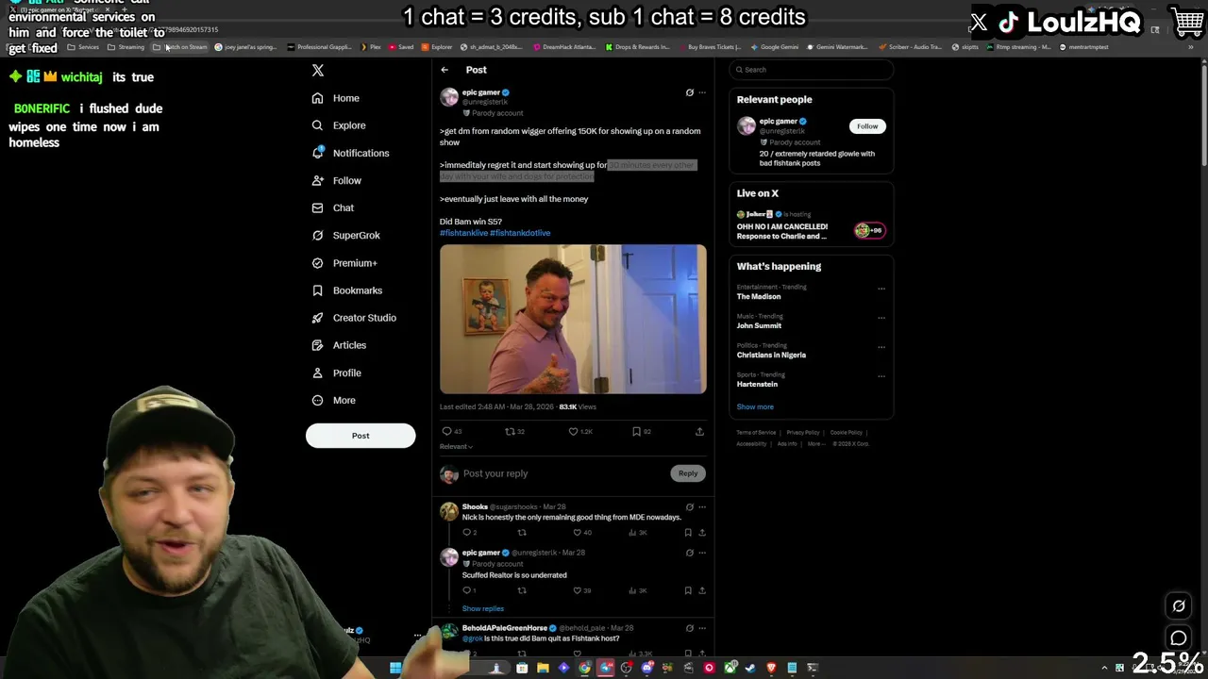Open The Madison trend

click(x=759, y=297)
